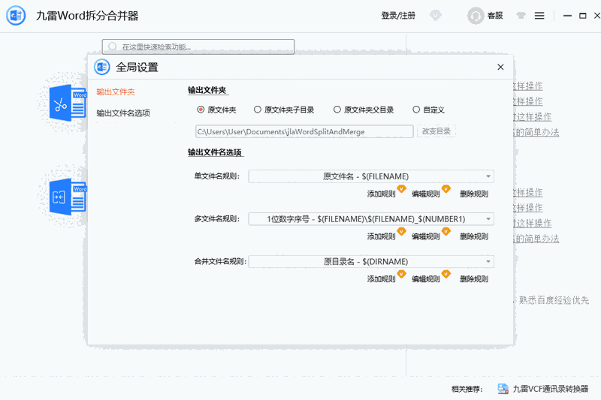601x400 pixels.
Task: Click the search magnifier icon
Action: (x=112, y=47)
